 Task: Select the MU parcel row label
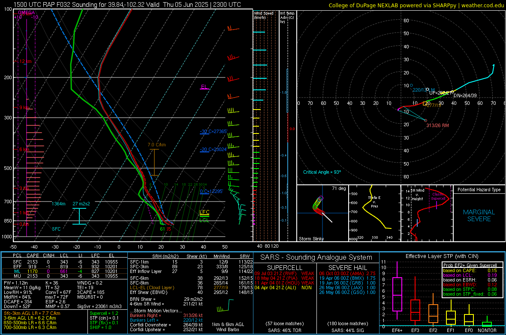pyautogui.click(x=17, y=276)
